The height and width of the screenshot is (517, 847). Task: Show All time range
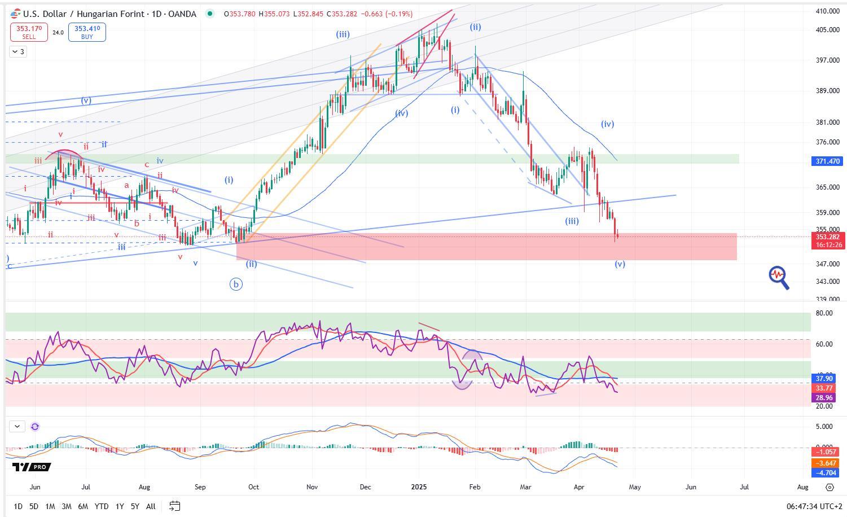tap(151, 506)
